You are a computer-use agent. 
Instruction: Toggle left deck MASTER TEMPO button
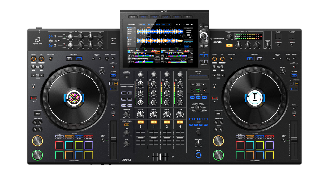(113, 115)
